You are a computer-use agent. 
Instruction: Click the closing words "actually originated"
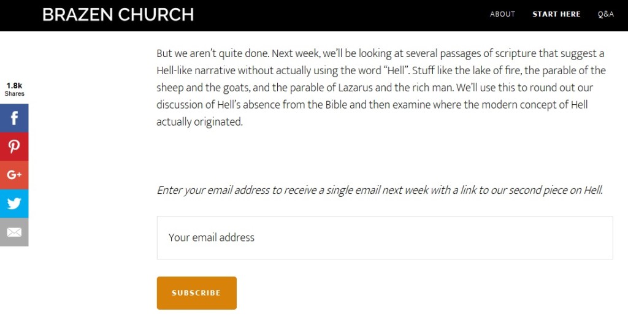pos(199,122)
